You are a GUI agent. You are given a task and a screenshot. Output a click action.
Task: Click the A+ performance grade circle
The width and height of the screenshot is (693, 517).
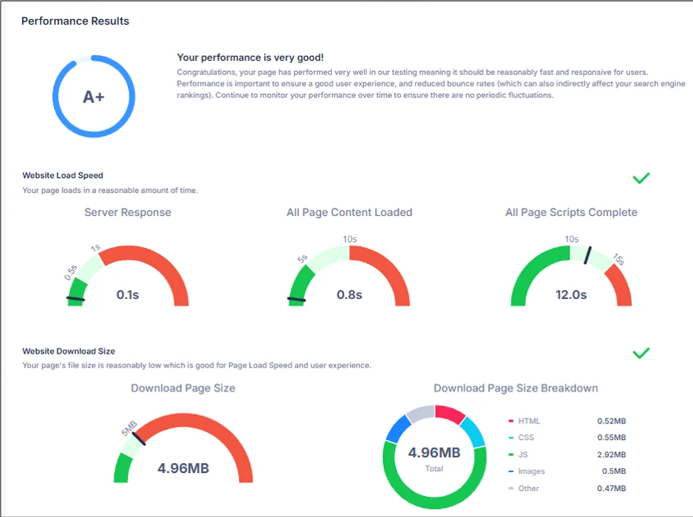click(93, 96)
